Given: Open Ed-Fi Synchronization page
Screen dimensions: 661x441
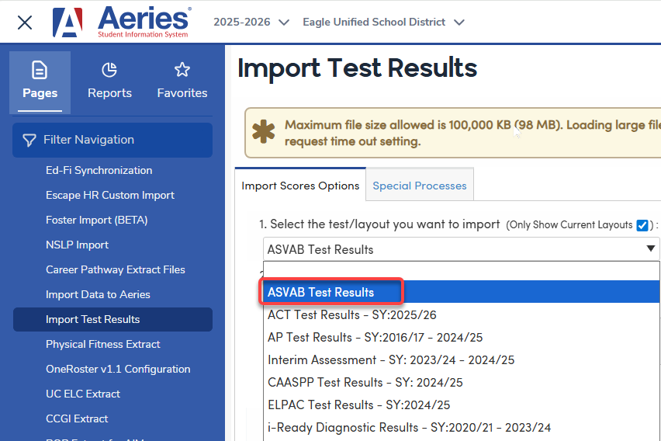Looking at the screenshot, I should pyautogui.click(x=99, y=171).
